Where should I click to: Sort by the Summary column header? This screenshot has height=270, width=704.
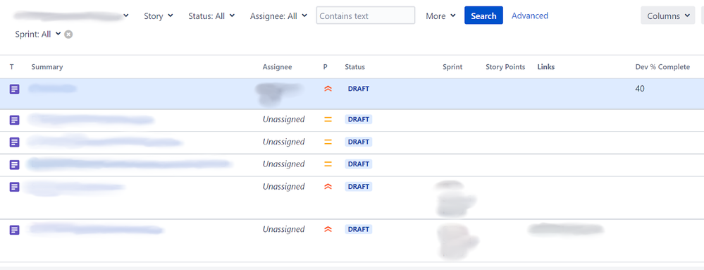(47, 67)
